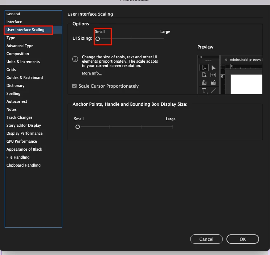Click the UI Sizing slider middle tick

(x=131, y=39)
